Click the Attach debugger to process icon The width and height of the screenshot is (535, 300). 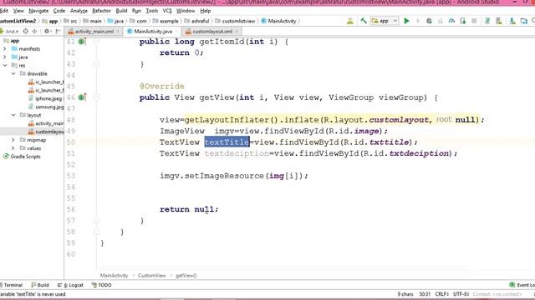pos(462,21)
